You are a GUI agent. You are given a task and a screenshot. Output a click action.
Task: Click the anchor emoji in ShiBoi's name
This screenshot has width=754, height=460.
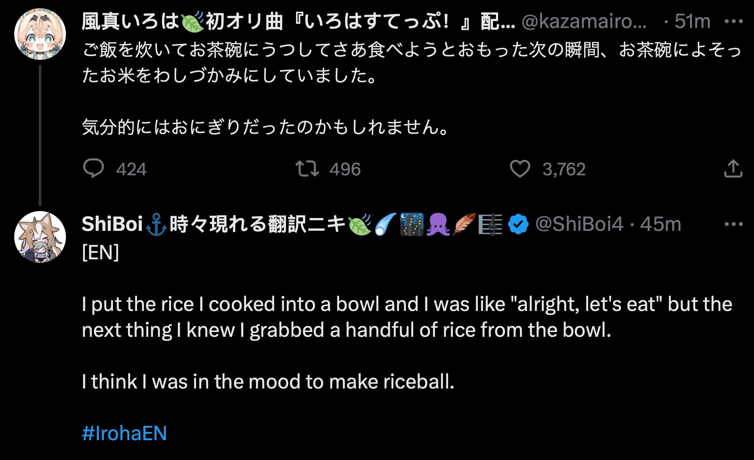click(x=156, y=225)
